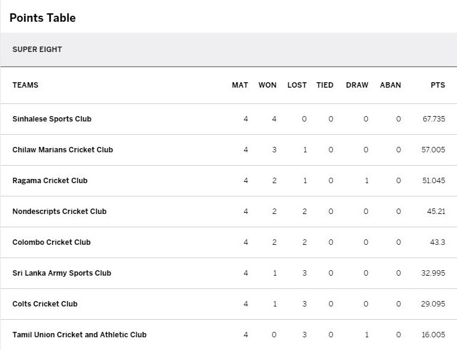
Task: Select Ragama Cricket Club team name
Action: point(50,181)
